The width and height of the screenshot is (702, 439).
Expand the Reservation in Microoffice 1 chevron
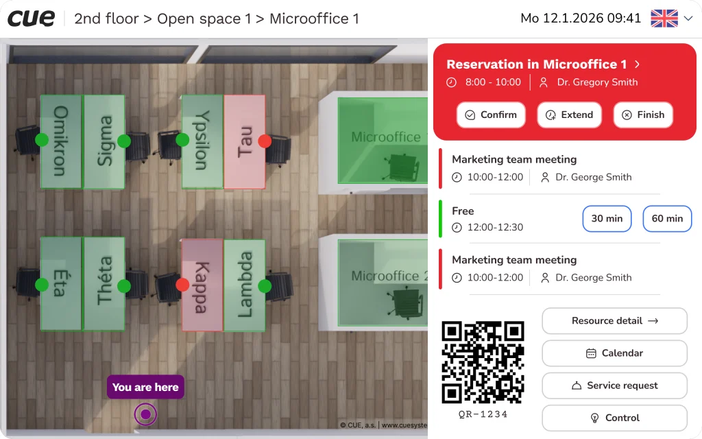pos(637,64)
